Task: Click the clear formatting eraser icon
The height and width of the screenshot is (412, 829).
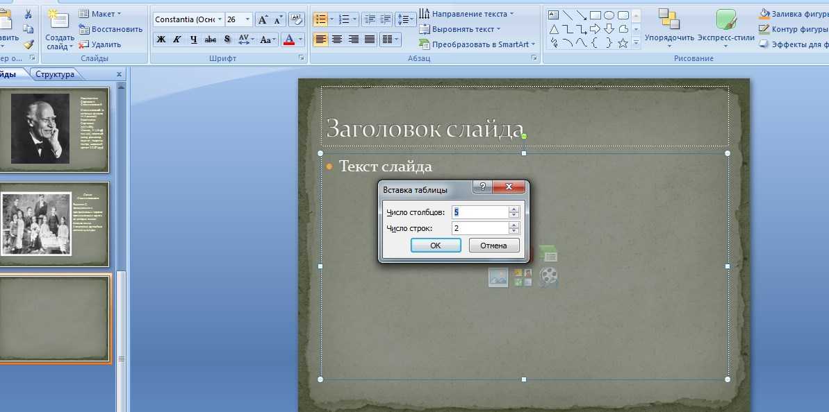Action: tap(297, 19)
